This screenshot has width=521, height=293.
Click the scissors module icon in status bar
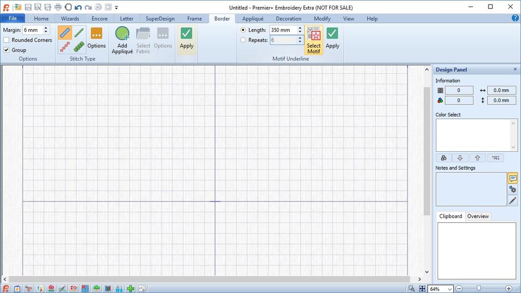(28, 288)
